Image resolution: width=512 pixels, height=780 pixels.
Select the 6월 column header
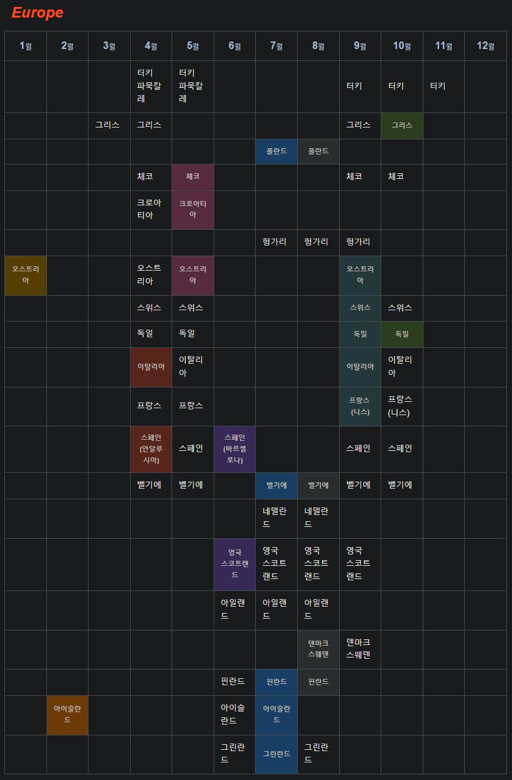coord(234,46)
